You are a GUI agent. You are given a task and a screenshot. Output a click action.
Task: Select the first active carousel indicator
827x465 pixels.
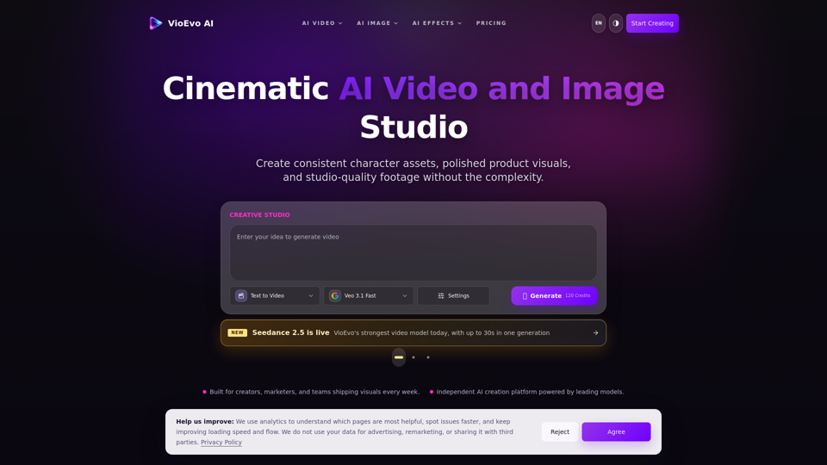pos(399,357)
